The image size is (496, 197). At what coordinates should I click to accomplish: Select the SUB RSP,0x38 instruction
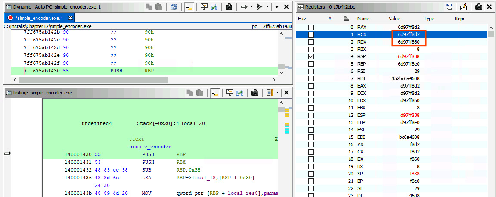click(x=171, y=170)
